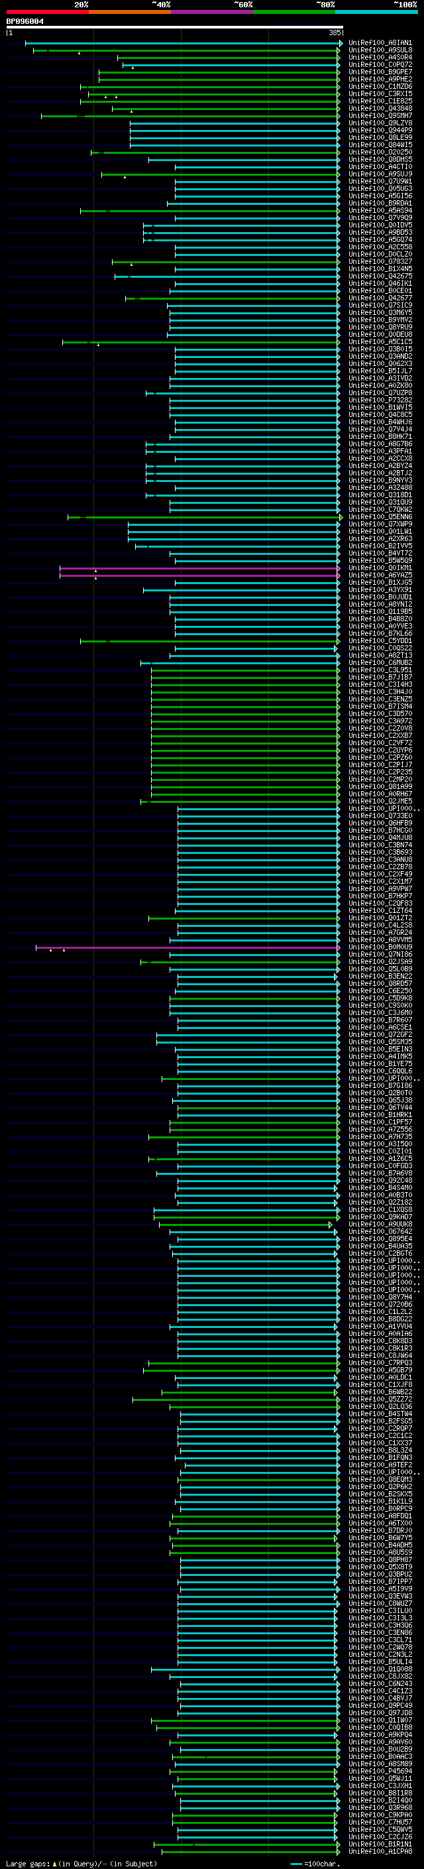Open hit UniRef100_A4S0R4

click(380, 57)
